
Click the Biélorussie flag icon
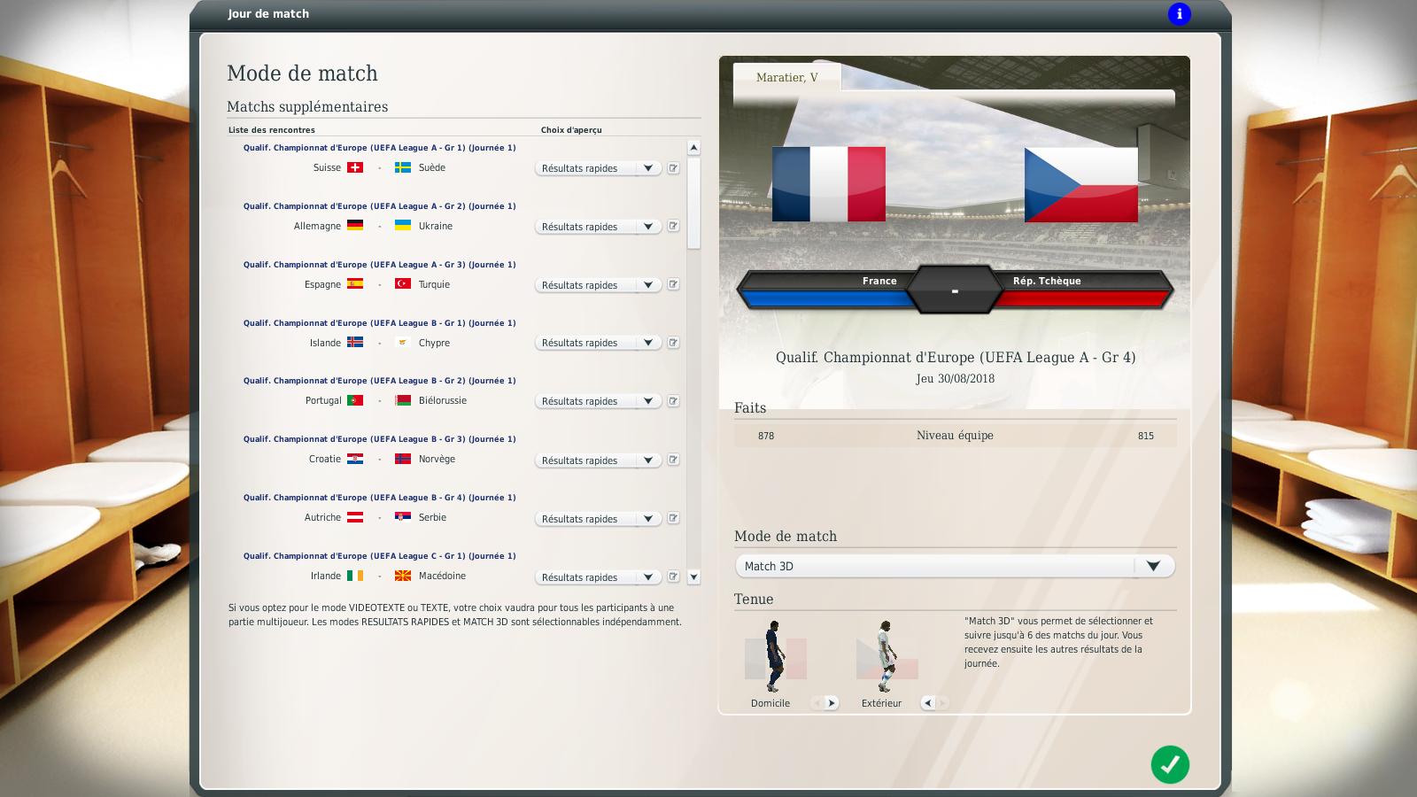(x=403, y=400)
